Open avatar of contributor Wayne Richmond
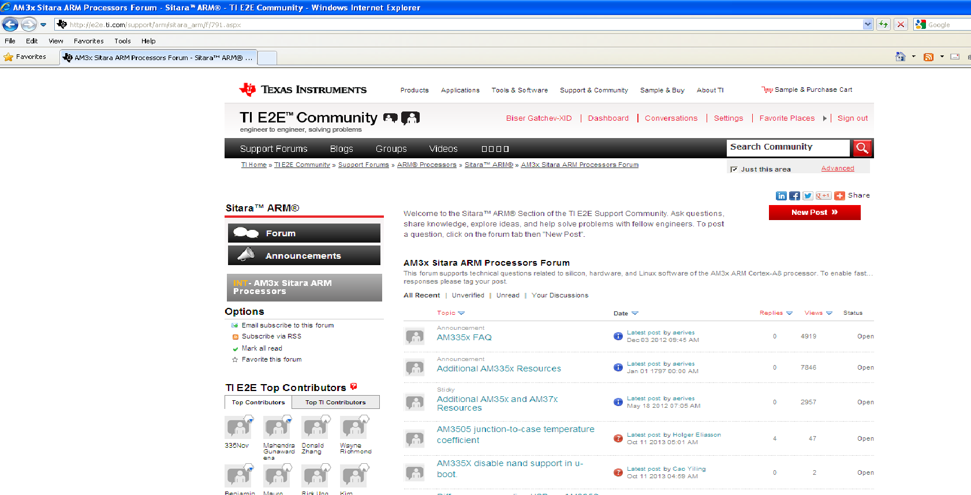 [354, 427]
